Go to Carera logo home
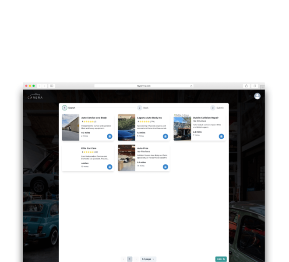The width and height of the screenshot is (289, 262). [35, 97]
